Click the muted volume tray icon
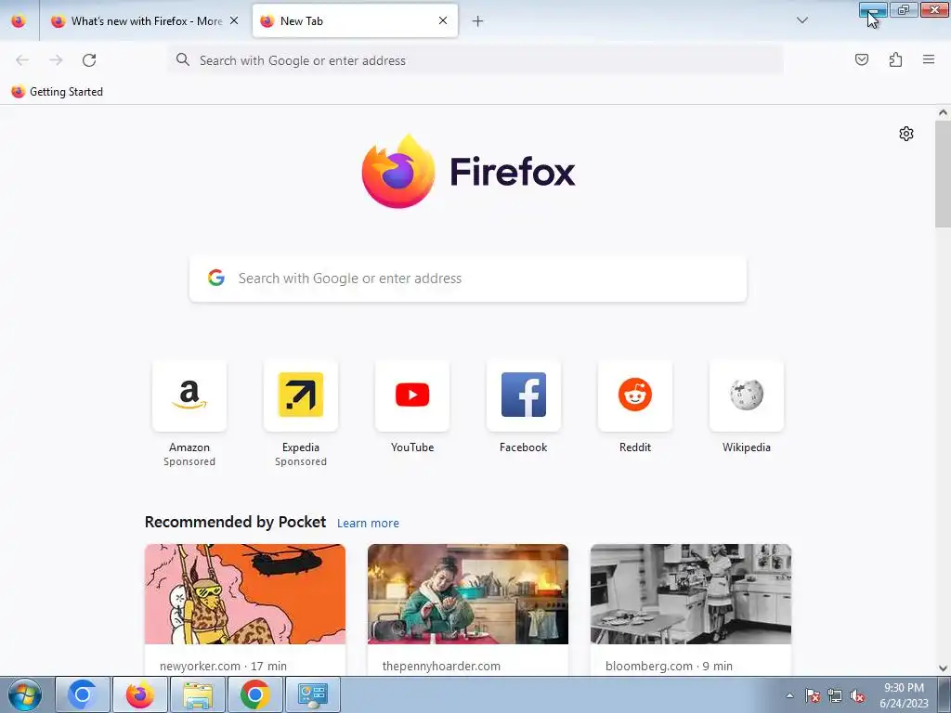Screen dimensions: 951x713 click(857, 695)
